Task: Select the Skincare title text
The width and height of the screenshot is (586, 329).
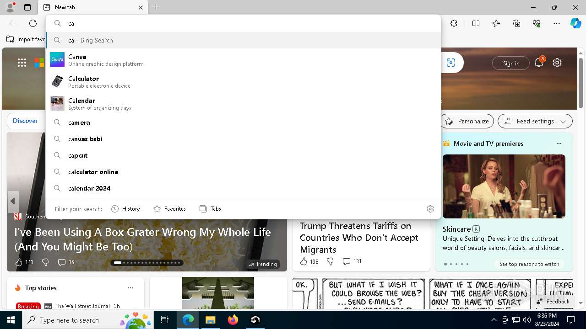Action: click(456, 229)
